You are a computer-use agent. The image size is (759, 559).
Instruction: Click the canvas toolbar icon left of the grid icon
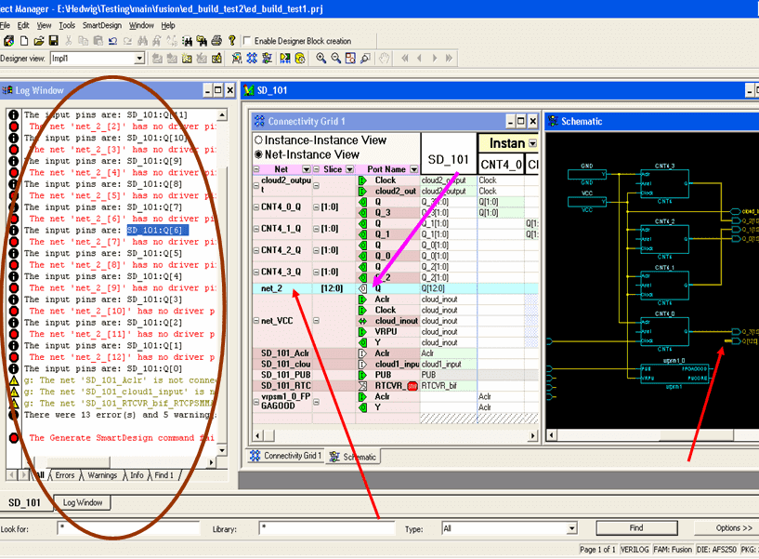[237, 59]
